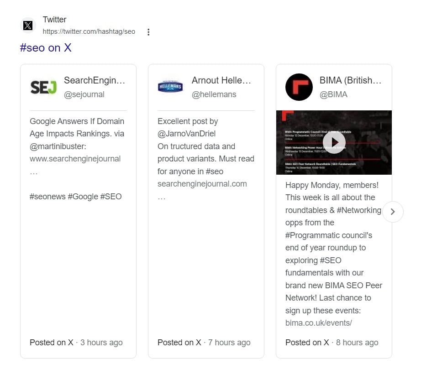
Task: Click the X (Twitter) site logo icon
Action: tap(28, 26)
